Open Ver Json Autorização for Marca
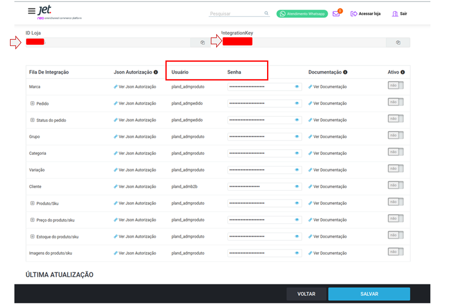This screenshot has height=304, width=450. (135, 86)
